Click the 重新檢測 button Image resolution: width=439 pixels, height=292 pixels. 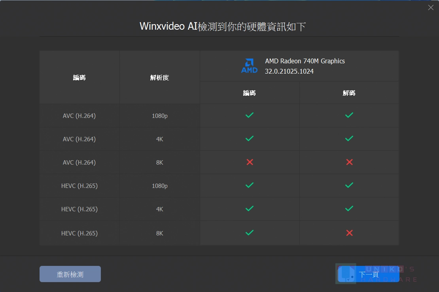click(70, 274)
